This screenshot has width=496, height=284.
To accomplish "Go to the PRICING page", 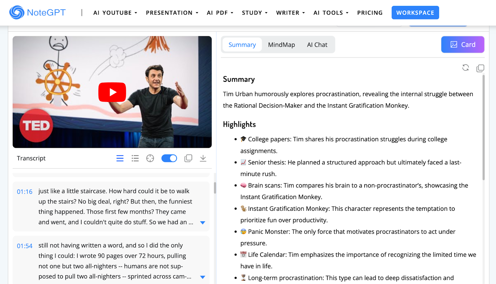I will (x=370, y=13).
